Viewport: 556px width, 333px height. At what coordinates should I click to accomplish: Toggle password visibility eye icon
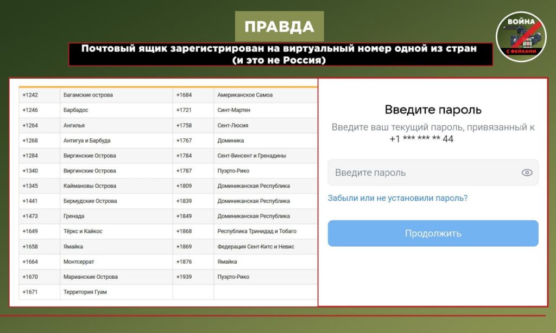[526, 173]
